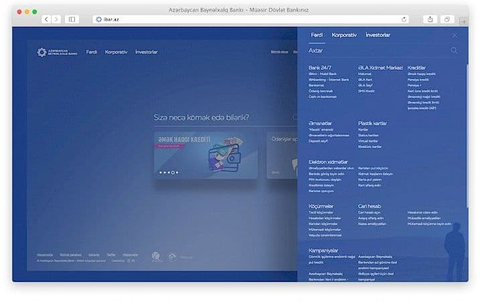Open the Cari hesab section heading
Image resolution: width=480 pixels, height=302 pixels.
[x=370, y=206]
